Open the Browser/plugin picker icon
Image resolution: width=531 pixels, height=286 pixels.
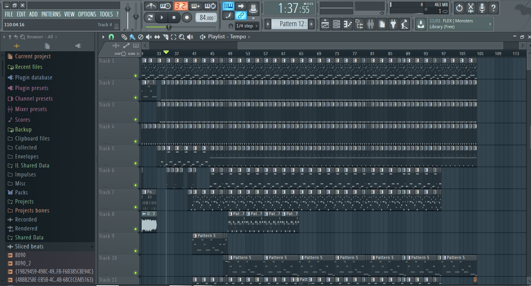pos(359,24)
